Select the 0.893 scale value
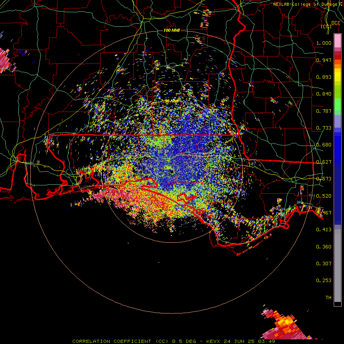The height and width of the screenshot is (344, 344). coord(324,77)
